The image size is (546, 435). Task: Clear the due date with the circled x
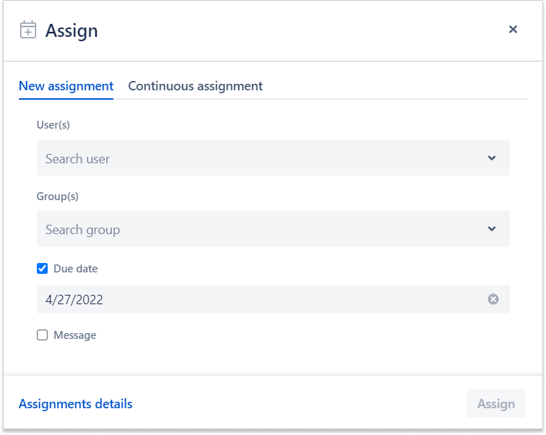point(493,299)
